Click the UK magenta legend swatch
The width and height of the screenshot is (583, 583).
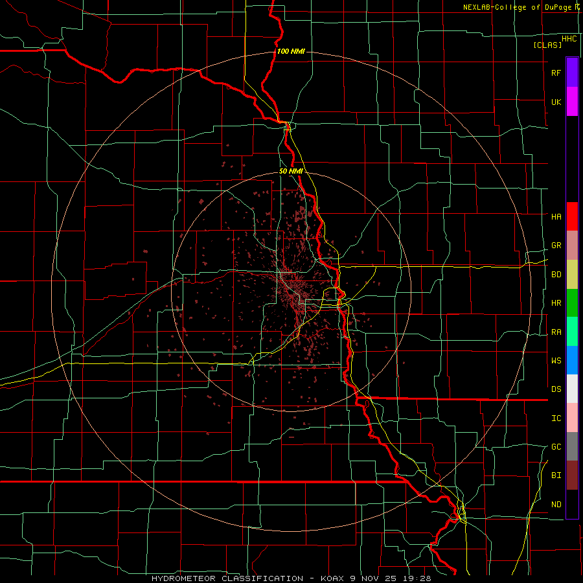tap(572, 102)
